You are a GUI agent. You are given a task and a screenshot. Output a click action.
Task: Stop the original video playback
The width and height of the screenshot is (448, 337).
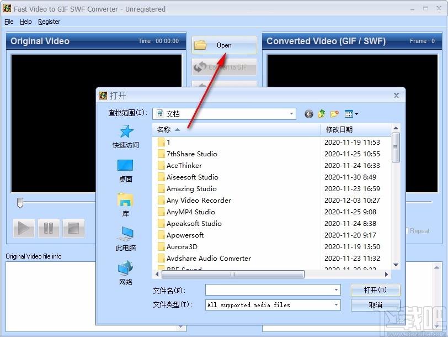tap(73, 228)
